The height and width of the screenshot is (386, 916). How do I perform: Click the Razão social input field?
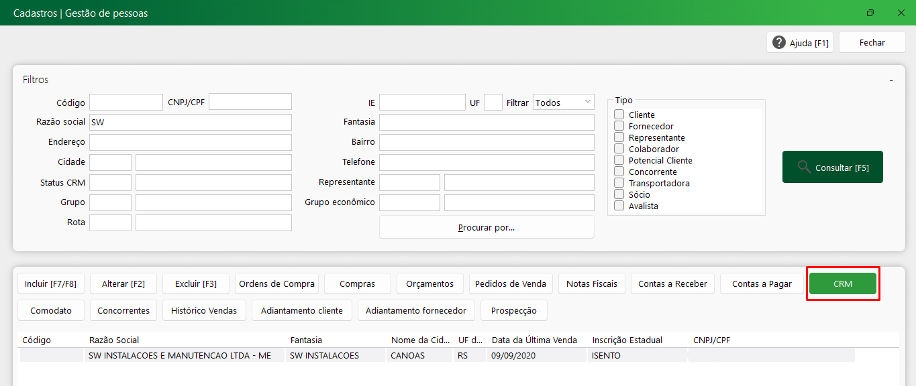tap(191, 122)
